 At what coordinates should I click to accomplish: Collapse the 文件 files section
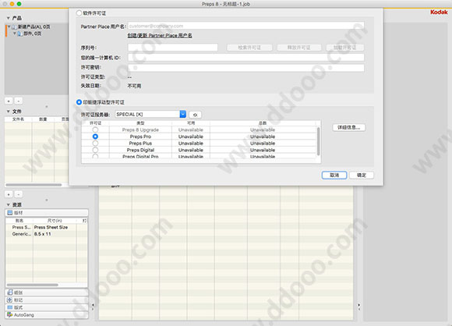(8, 112)
